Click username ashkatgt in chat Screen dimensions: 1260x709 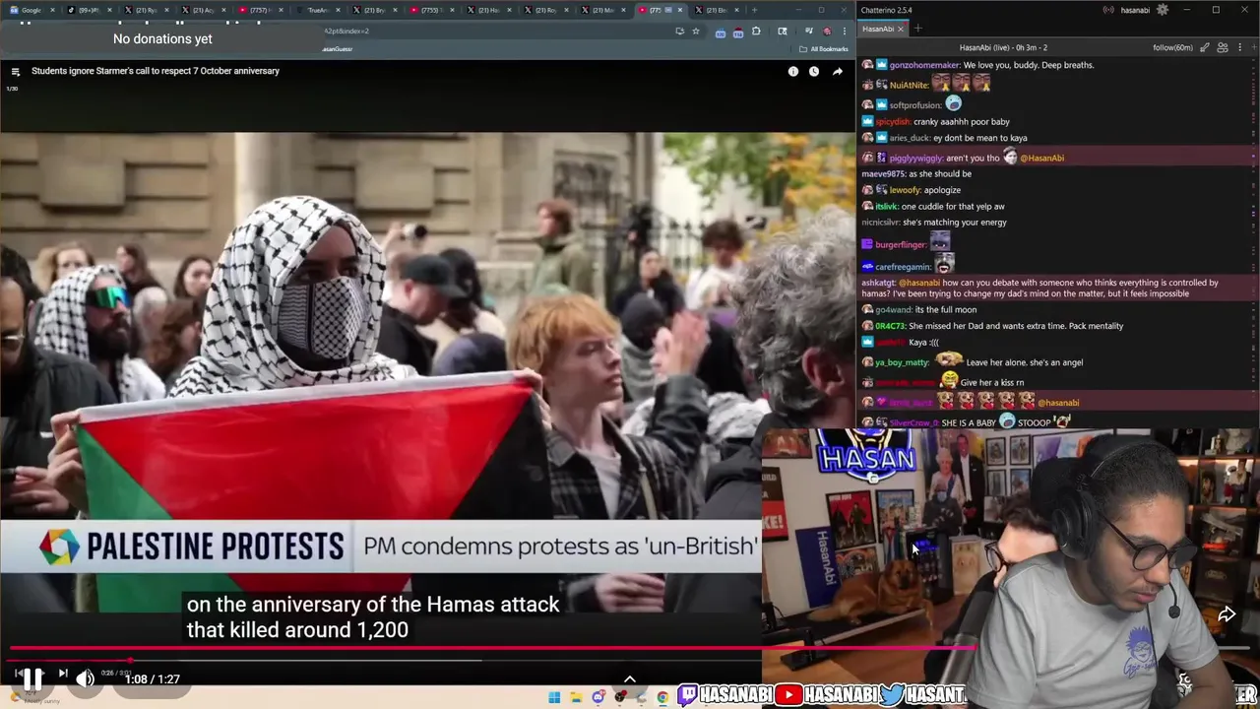(878, 283)
